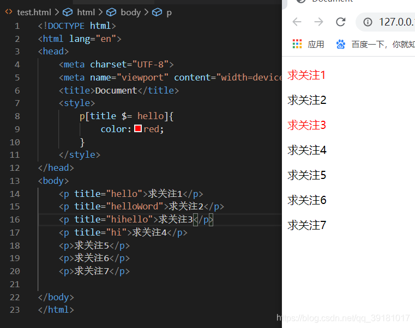Screen dimensions: 415x328
Task: Click the <title>Document</title> line
Action: click(119, 91)
